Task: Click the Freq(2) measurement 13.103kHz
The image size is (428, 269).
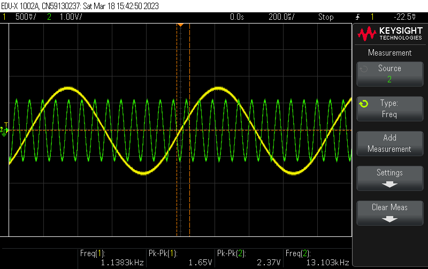Action: click(x=327, y=263)
